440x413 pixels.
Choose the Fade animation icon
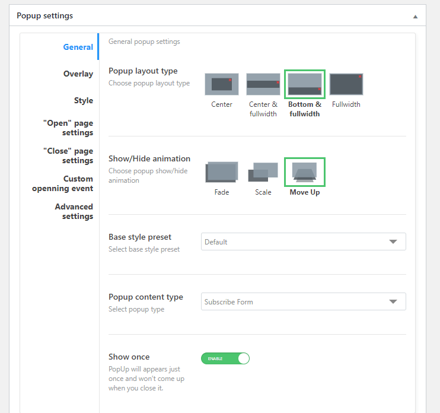(x=222, y=172)
